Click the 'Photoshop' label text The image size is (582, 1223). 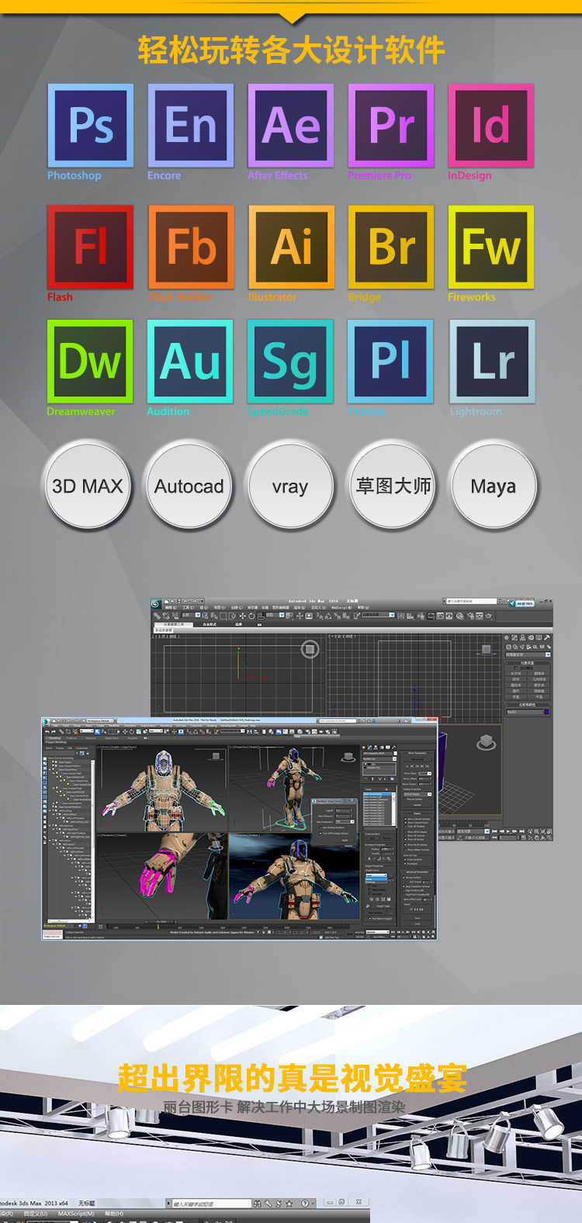(x=74, y=175)
